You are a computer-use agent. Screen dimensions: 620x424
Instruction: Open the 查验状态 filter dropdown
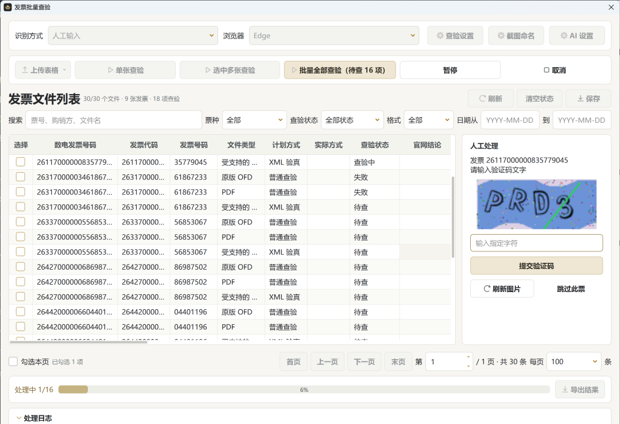(x=352, y=120)
